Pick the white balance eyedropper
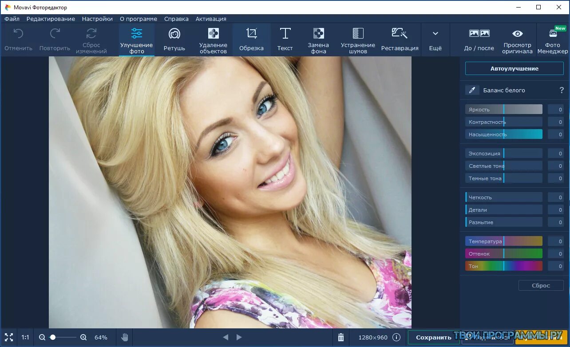 [x=472, y=90]
